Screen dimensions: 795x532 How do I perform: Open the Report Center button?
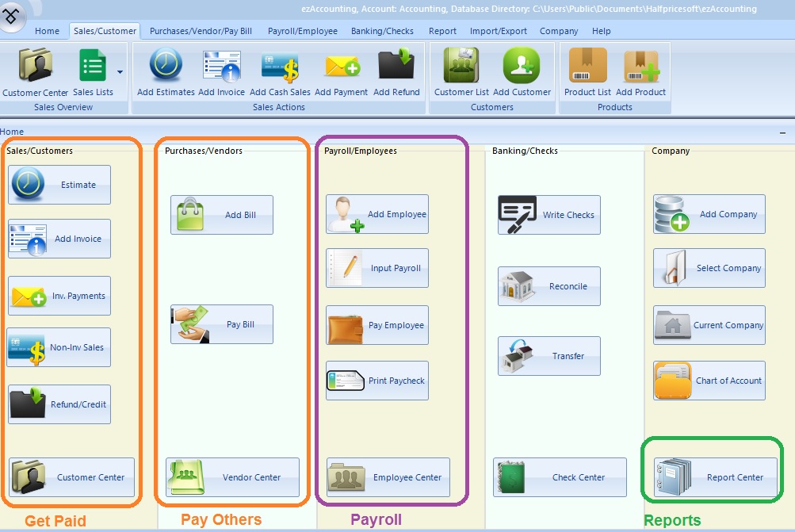pos(715,477)
